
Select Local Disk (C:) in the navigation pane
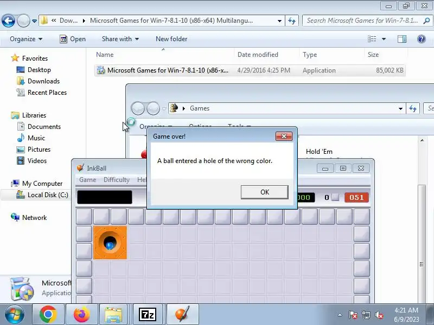[48, 195]
